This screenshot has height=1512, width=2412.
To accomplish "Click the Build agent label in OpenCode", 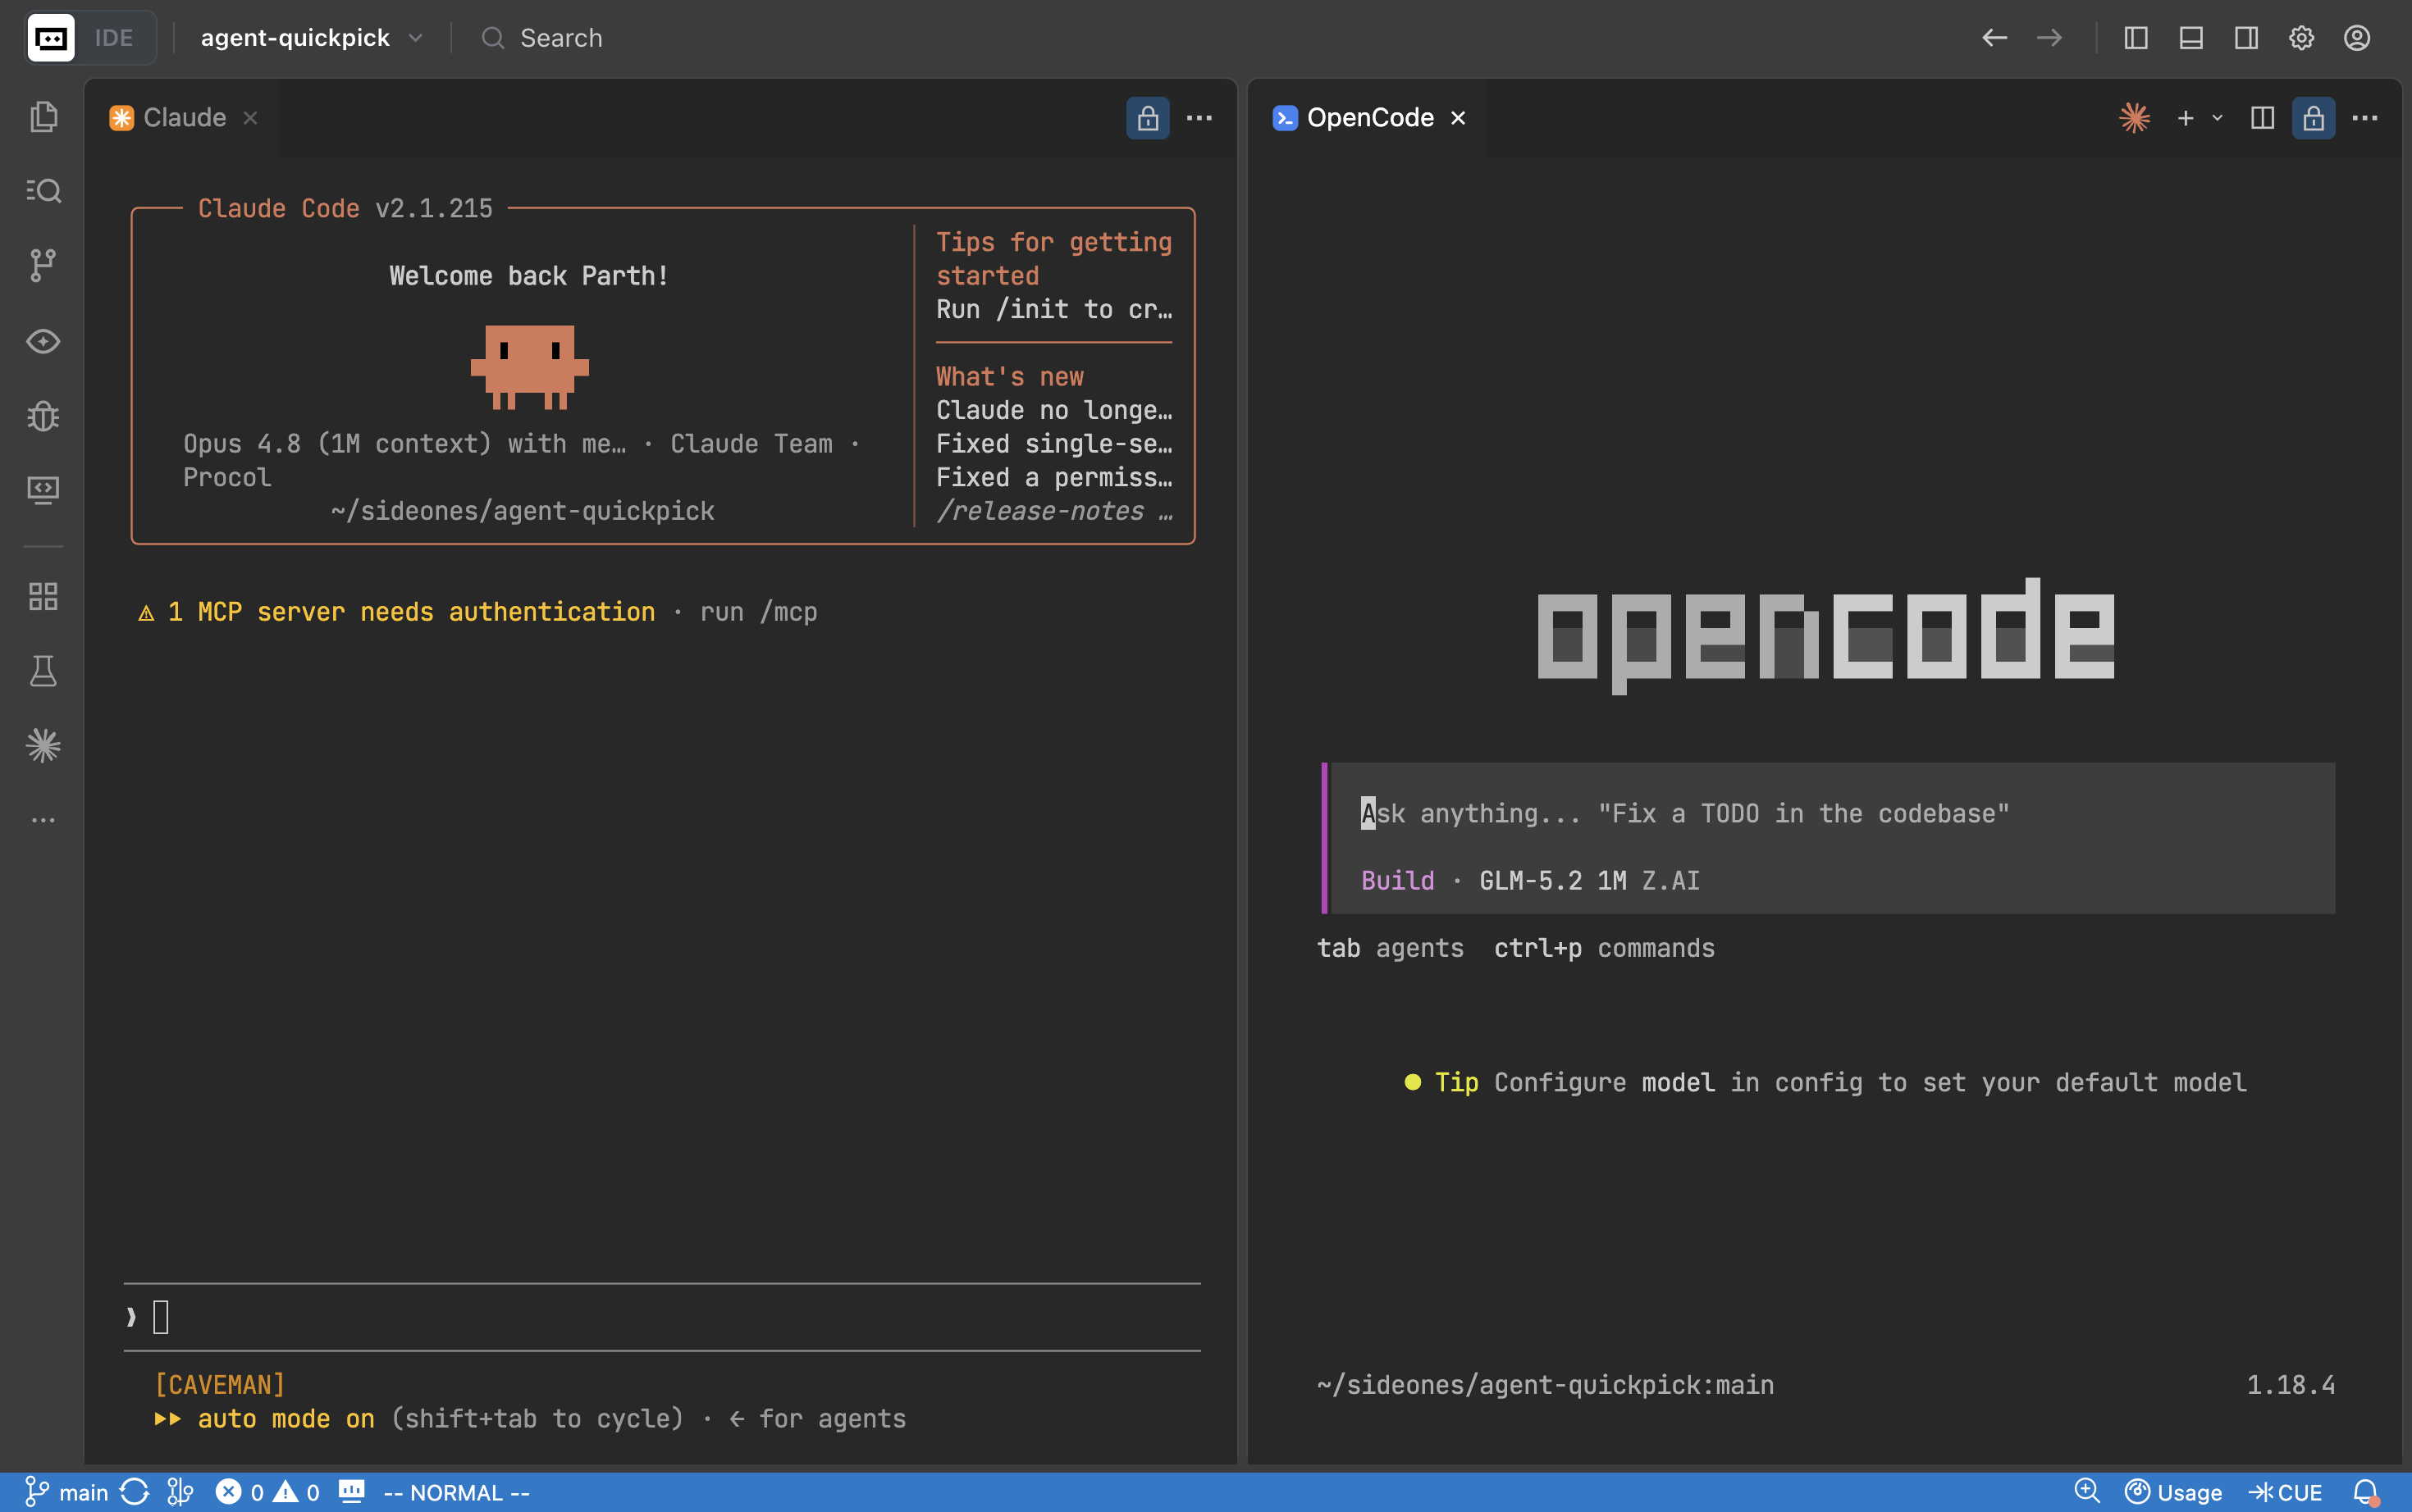I will 1398,880.
